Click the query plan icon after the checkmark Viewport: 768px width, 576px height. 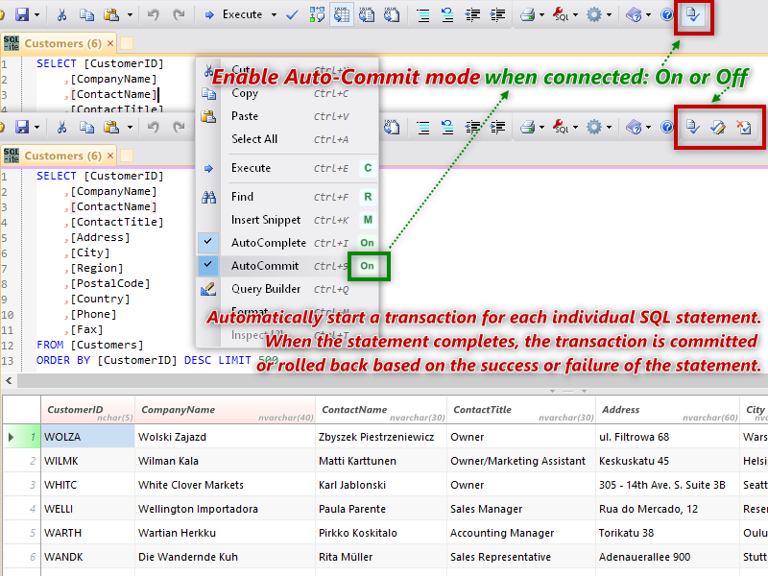coord(317,14)
